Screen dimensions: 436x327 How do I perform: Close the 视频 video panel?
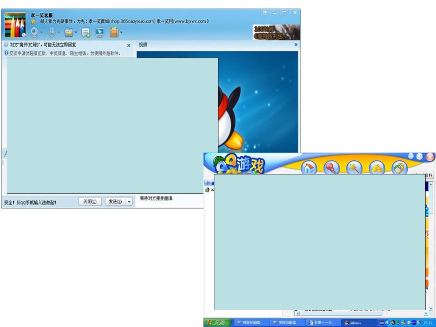(296, 45)
